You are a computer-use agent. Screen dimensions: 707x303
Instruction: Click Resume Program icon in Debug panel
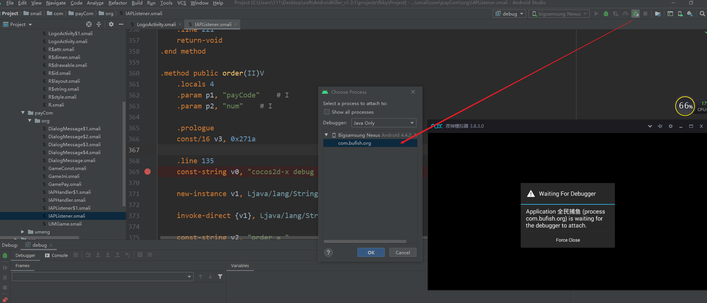(5, 267)
